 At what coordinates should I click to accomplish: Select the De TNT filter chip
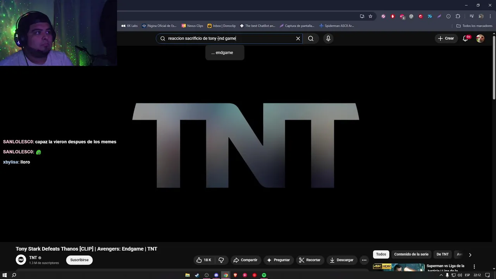[443, 255]
